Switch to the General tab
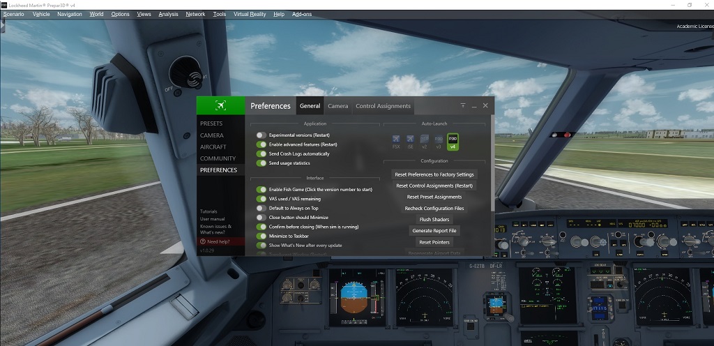 point(310,105)
